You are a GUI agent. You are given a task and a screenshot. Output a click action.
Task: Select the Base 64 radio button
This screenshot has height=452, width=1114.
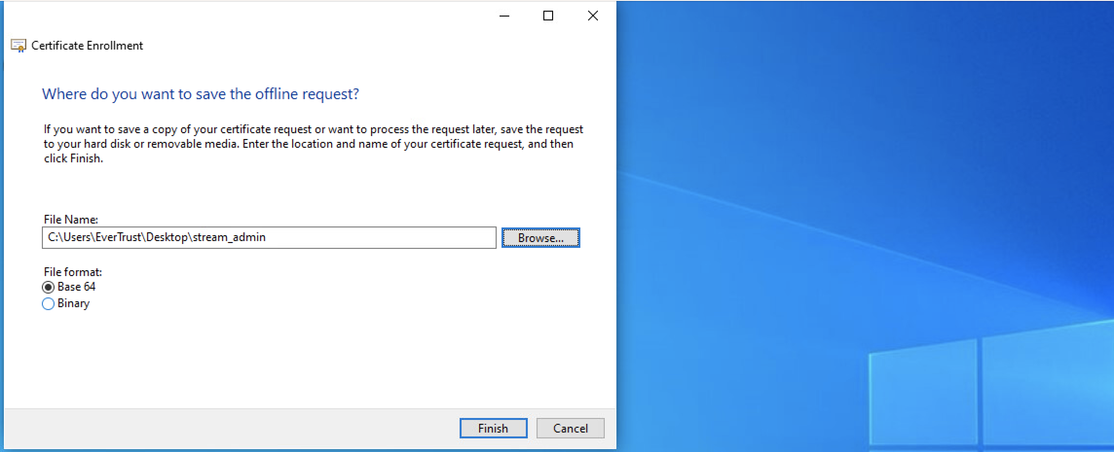coord(48,287)
